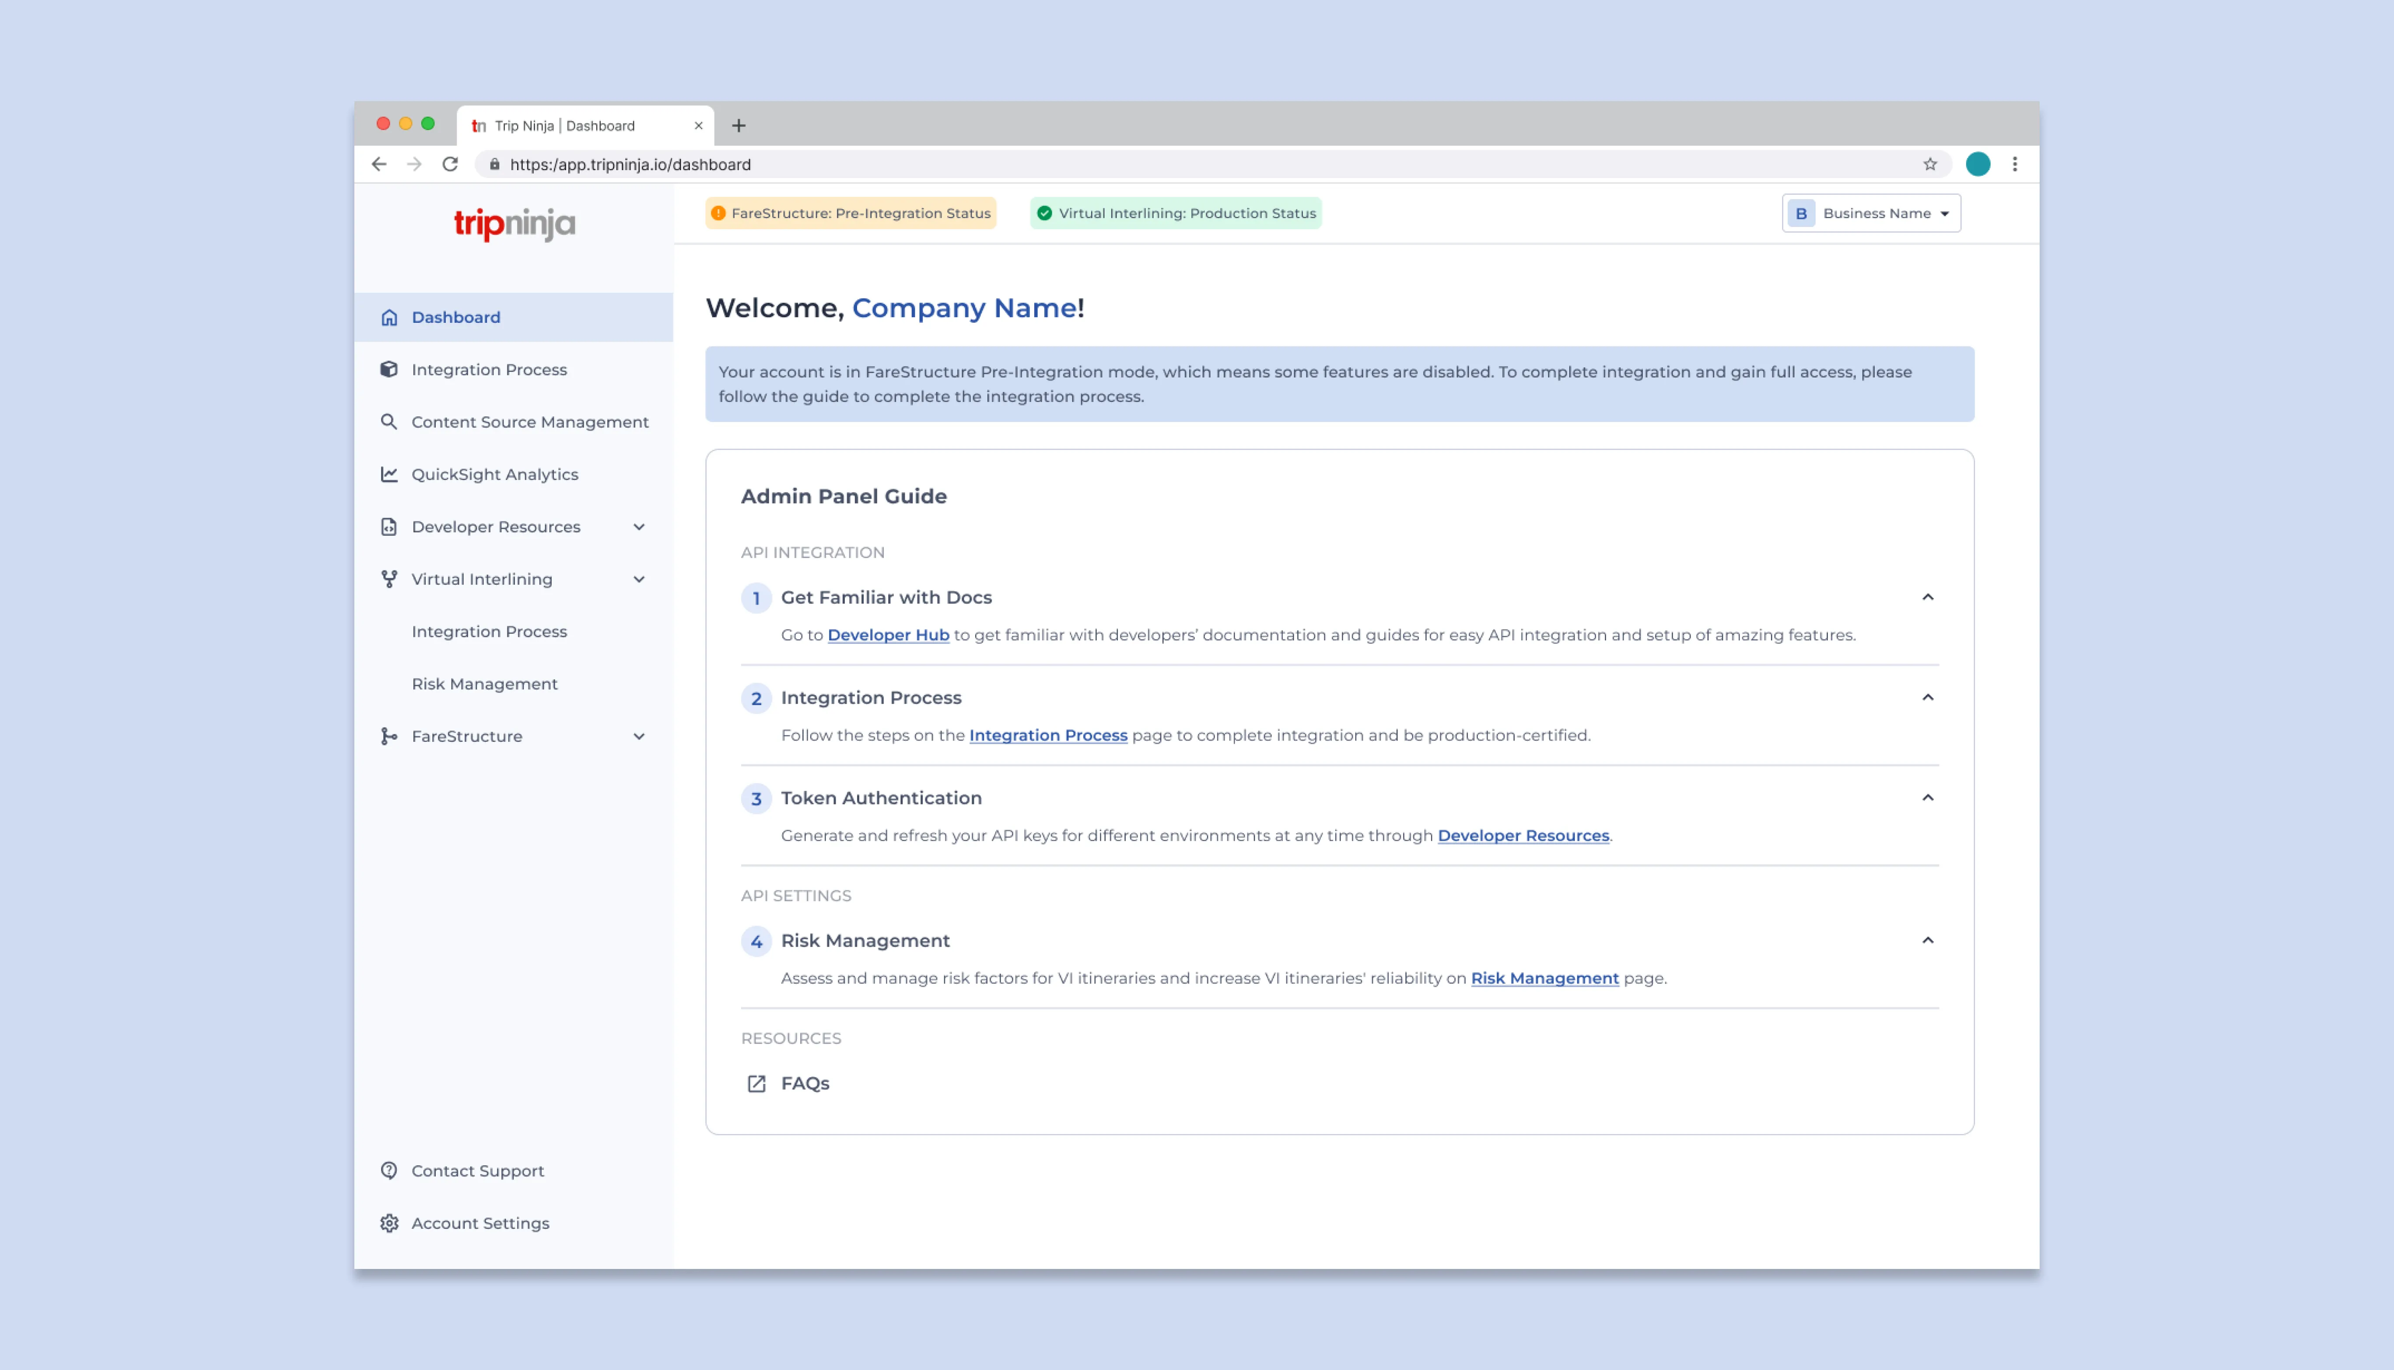The width and height of the screenshot is (2394, 1370).
Task: Click the FAQs external link icon
Action: point(756,1084)
